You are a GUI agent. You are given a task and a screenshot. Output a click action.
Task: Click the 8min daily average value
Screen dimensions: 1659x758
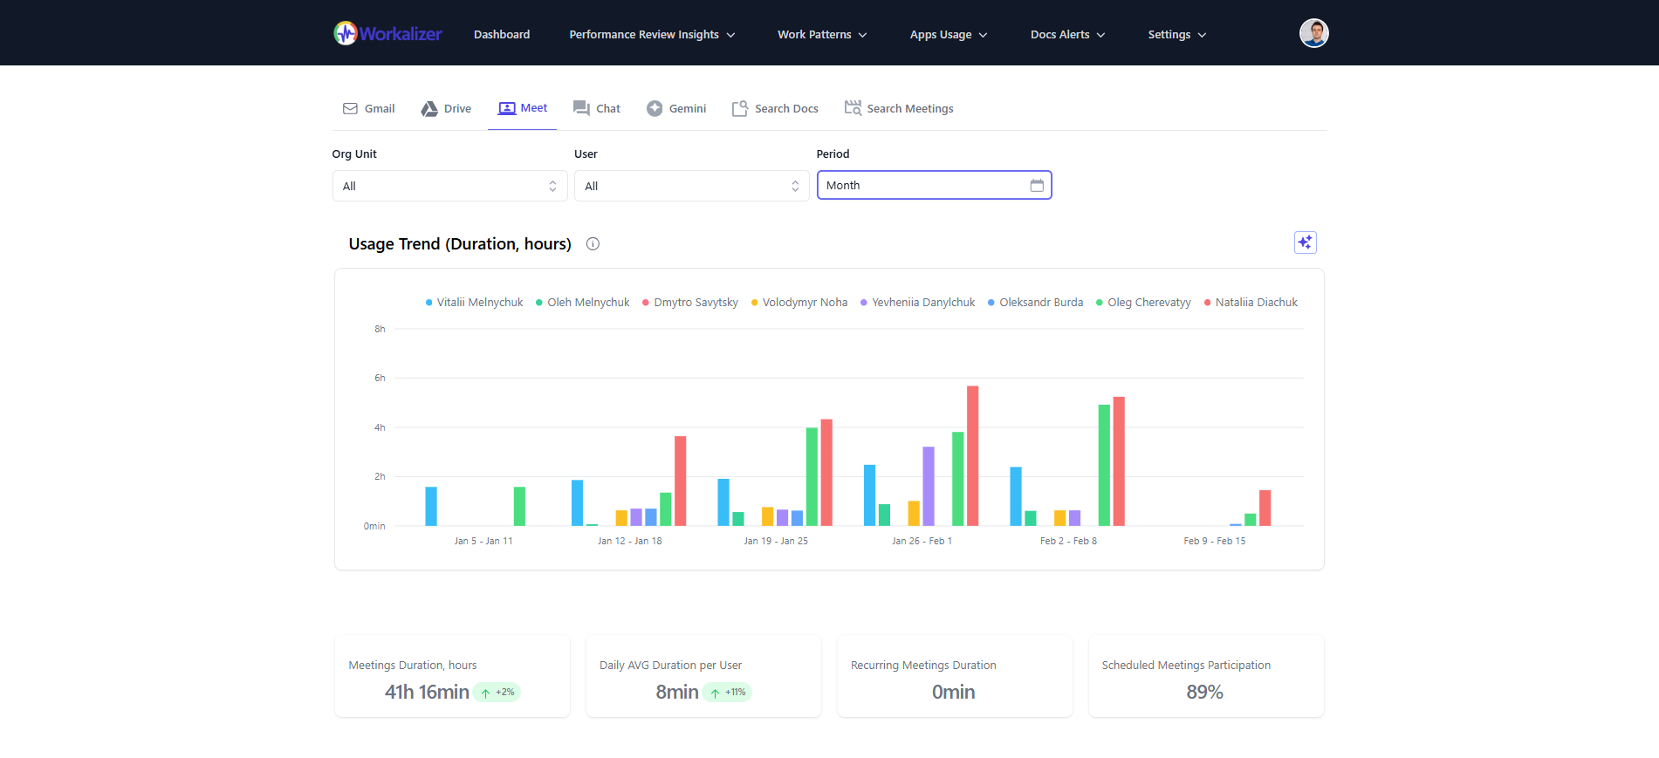point(677,692)
